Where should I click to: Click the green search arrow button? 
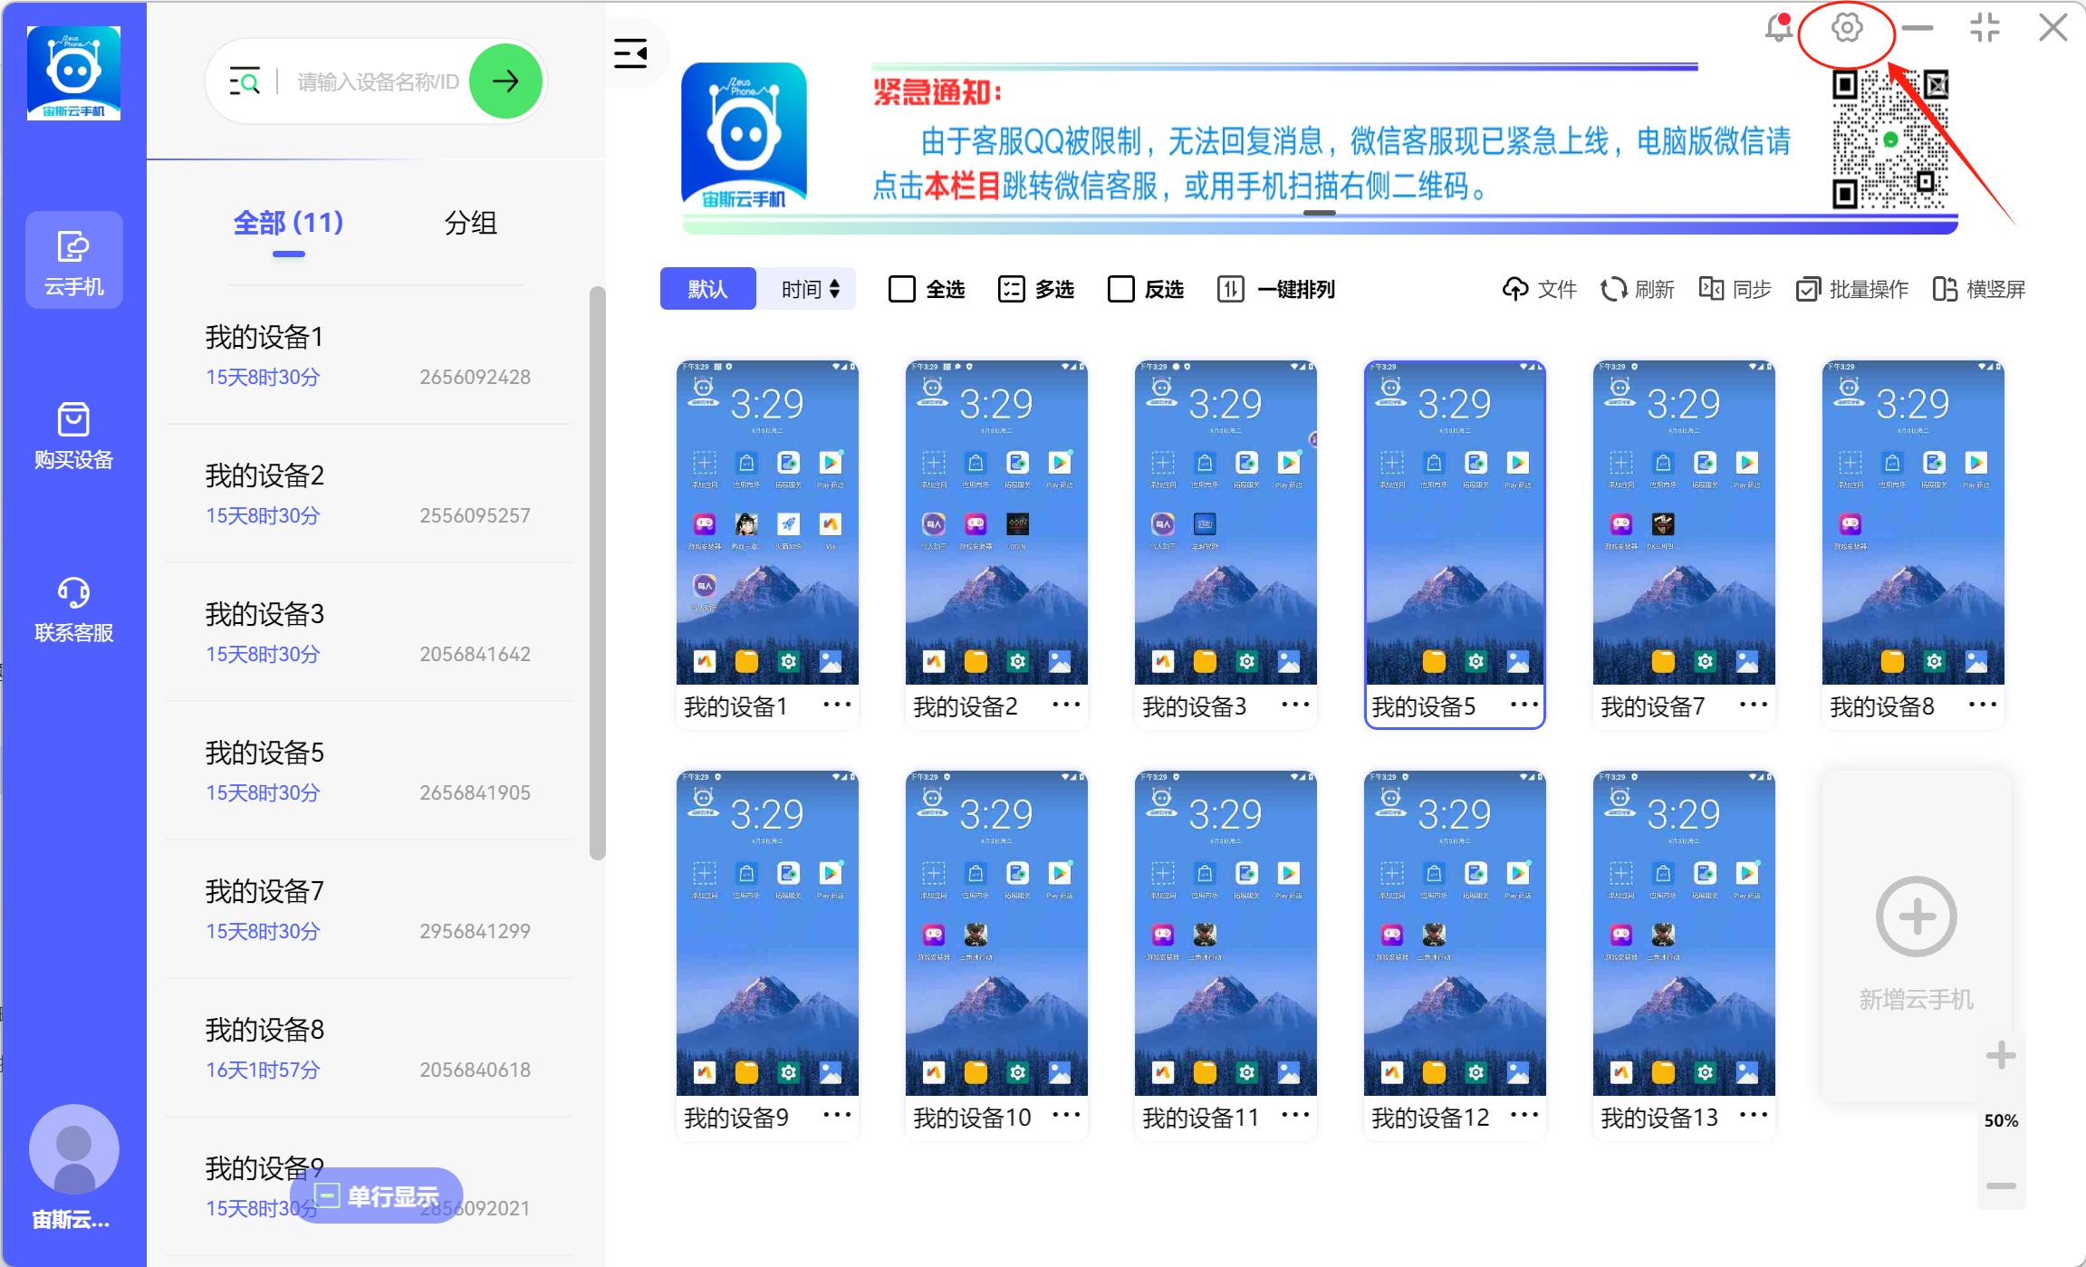tap(505, 82)
